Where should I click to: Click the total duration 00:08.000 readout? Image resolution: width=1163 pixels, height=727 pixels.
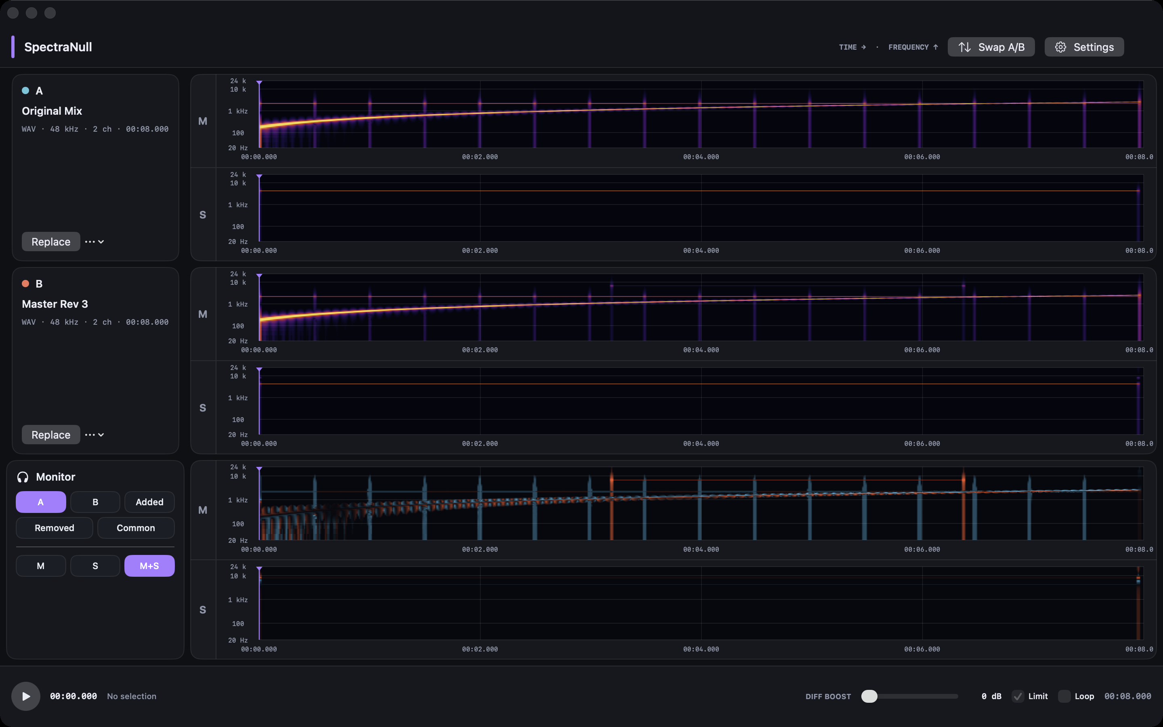point(1127,696)
